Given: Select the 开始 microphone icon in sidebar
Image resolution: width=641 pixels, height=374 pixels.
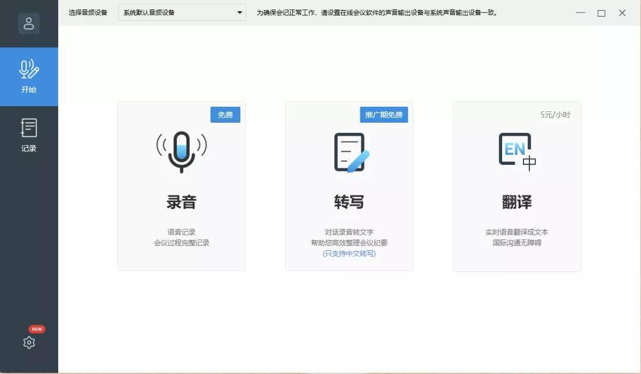Looking at the screenshot, I should (28, 68).
